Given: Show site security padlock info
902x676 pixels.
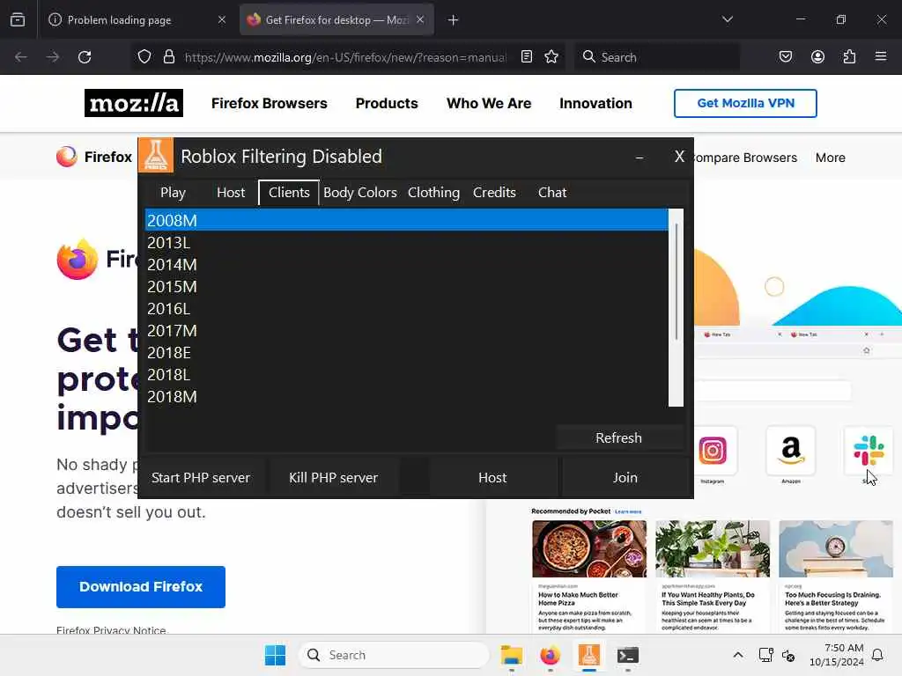Looking at the screenshot, I should coord(168,57).
